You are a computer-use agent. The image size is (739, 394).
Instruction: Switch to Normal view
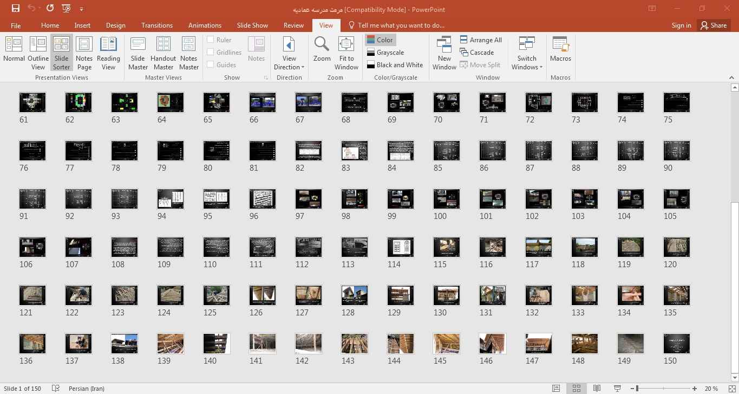14,52
